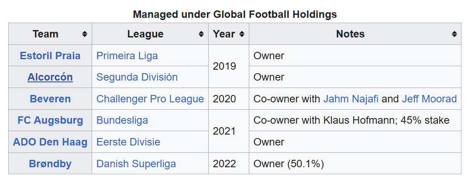
Task: Click the Team column header text
Action: coord(45,34)
